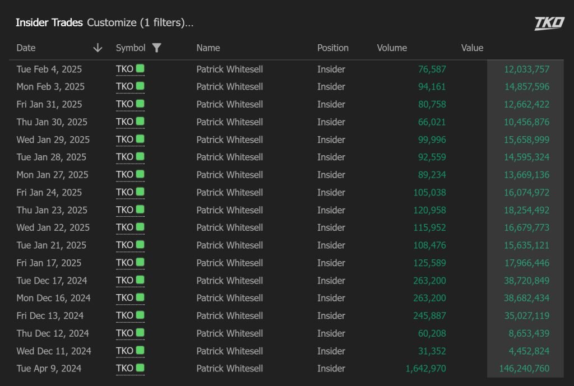Click value cell 38,682,434

pyautogui.click(x=527, y=298)
